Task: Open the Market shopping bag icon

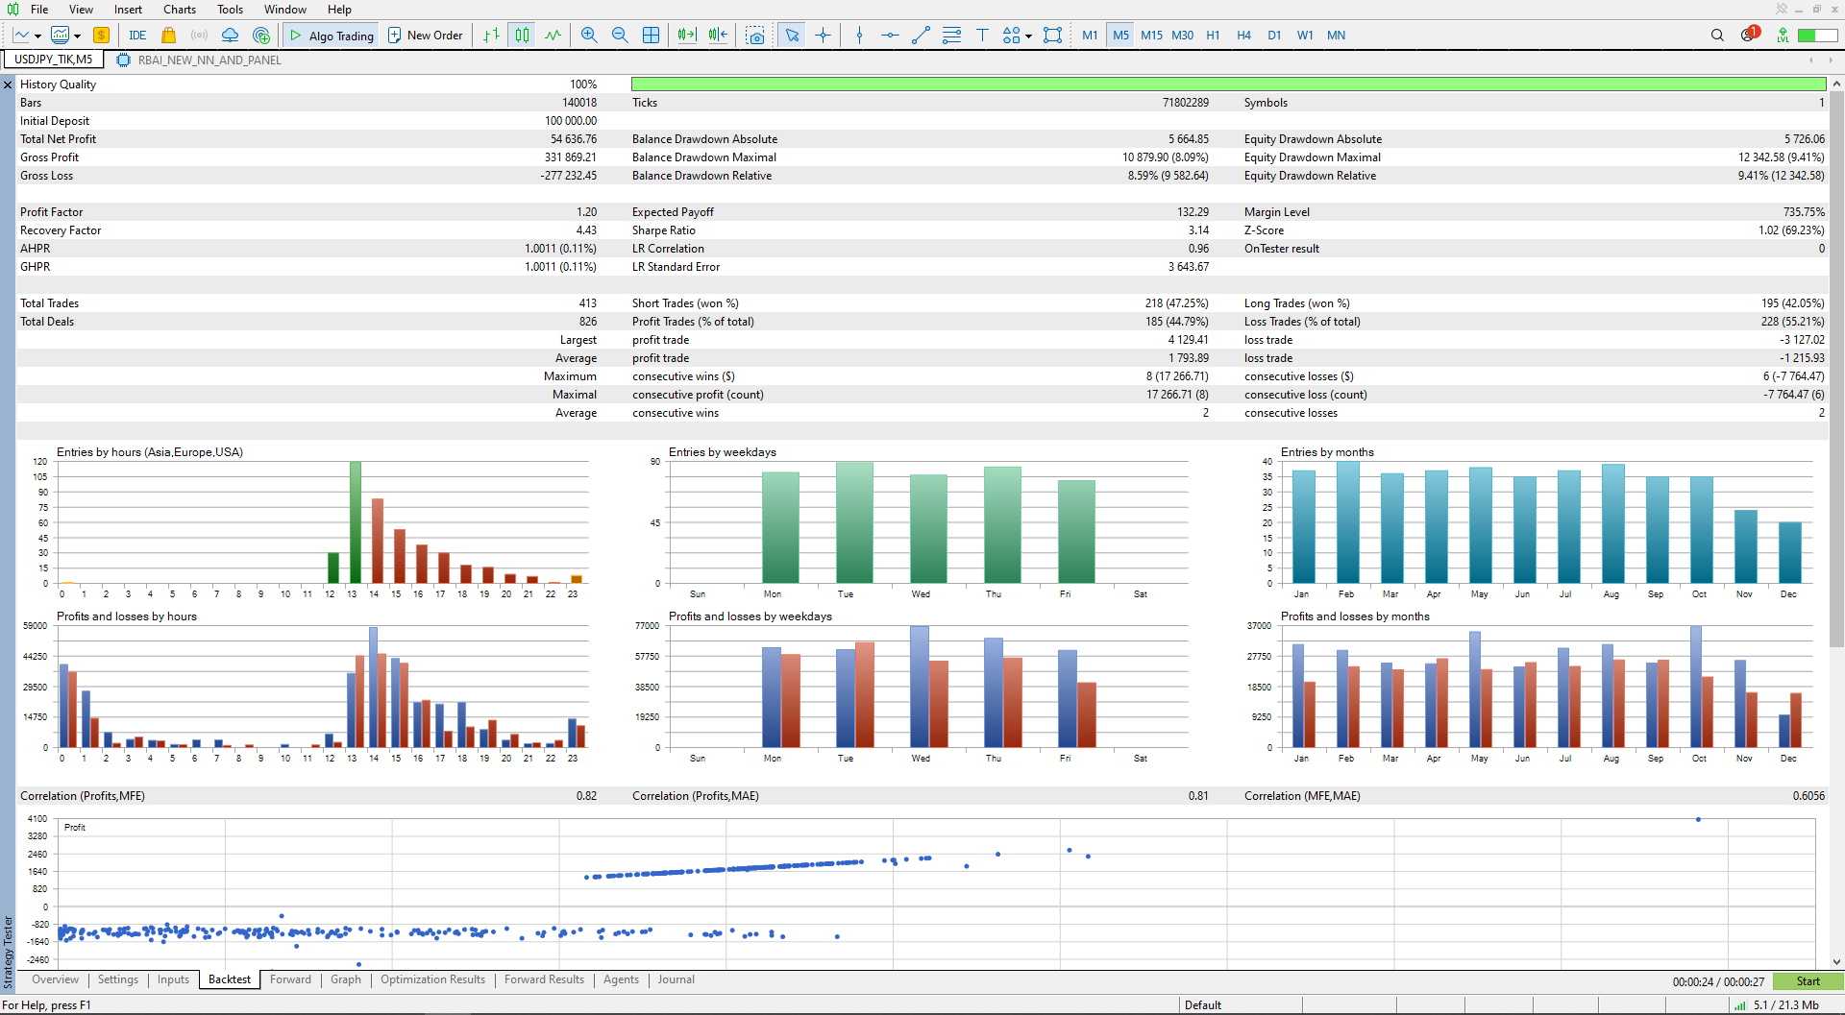Action: tap(168, 36)
